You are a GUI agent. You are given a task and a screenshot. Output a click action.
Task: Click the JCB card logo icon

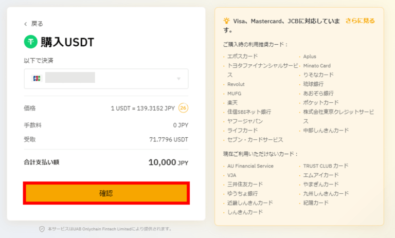click(37, 79)
